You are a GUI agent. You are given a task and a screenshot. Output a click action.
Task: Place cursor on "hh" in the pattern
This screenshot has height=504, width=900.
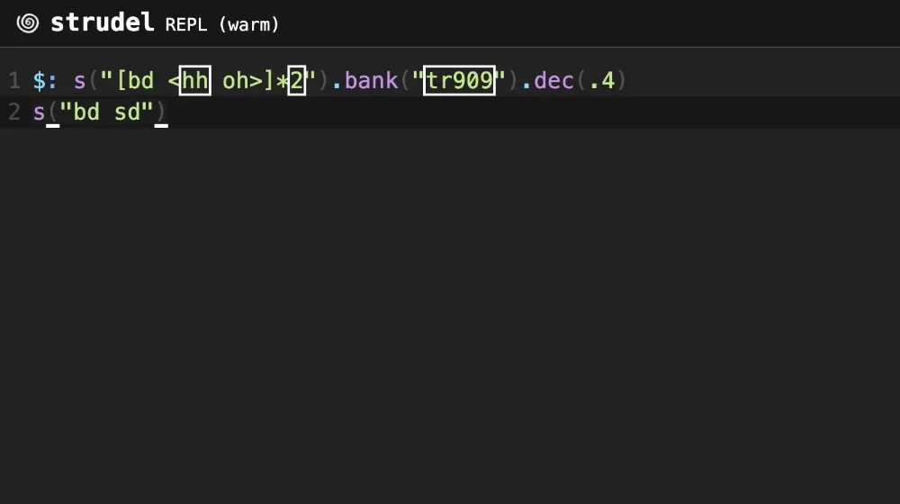195,80
